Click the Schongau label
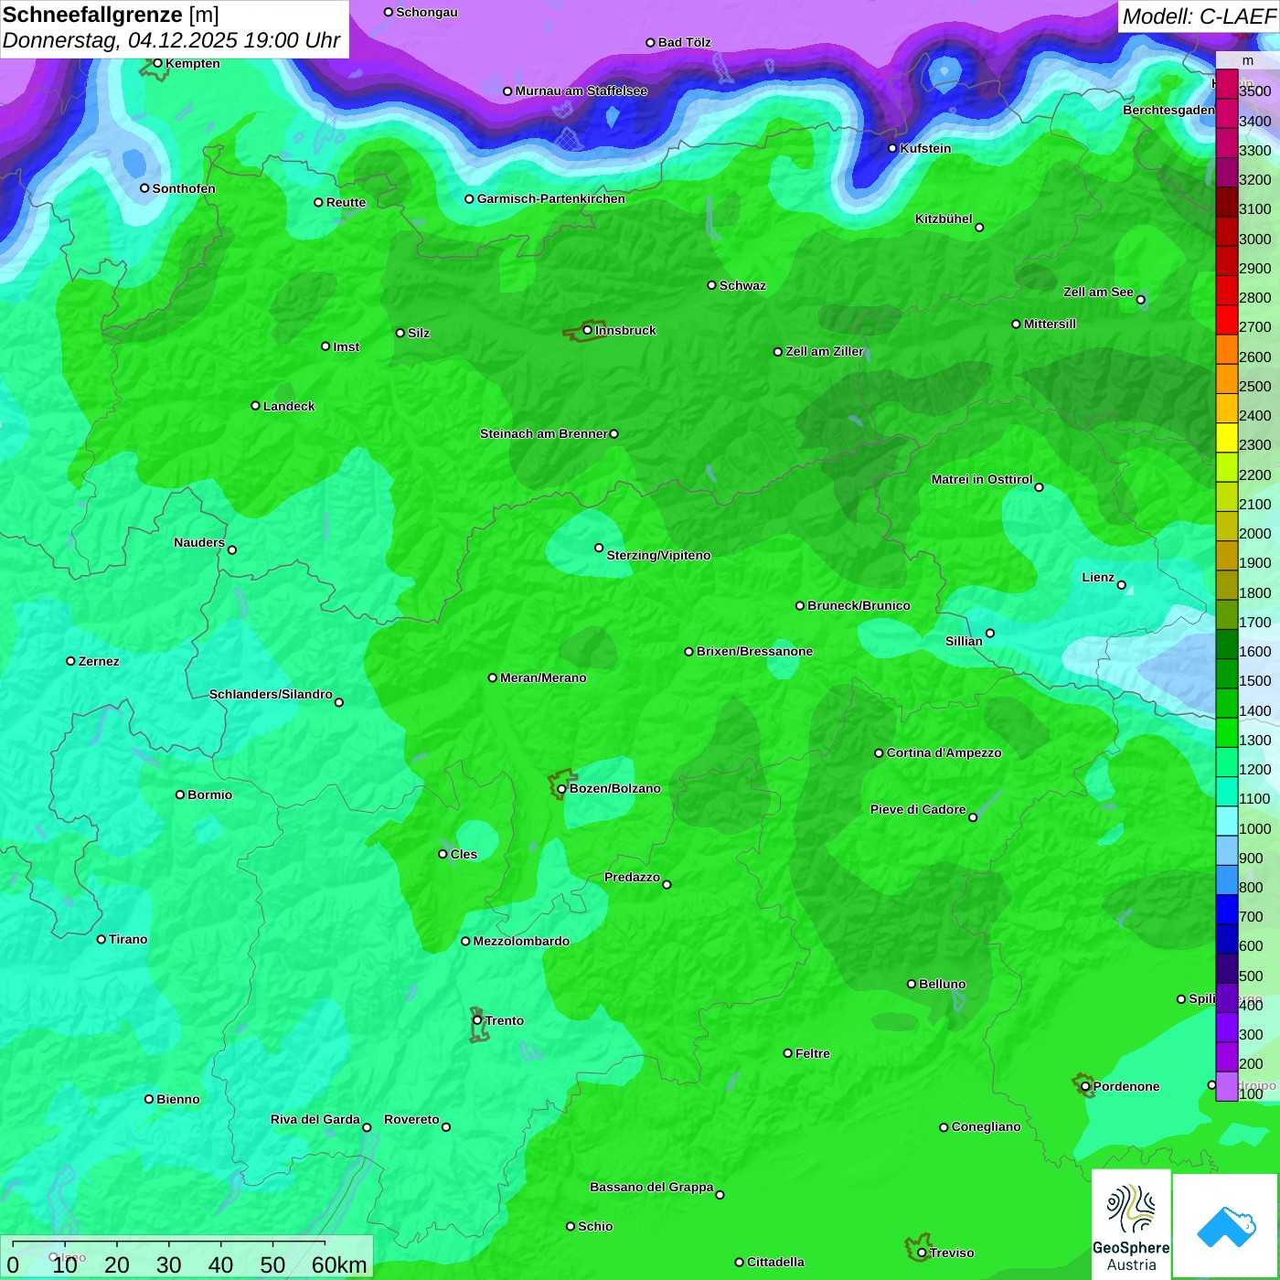1280x1280 pixels. click(427, 12)
